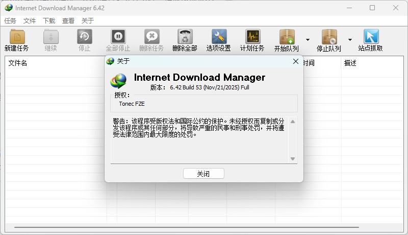
Task: Open the 任务 menu
Action: pyautogui.click(x=10, y=20)
